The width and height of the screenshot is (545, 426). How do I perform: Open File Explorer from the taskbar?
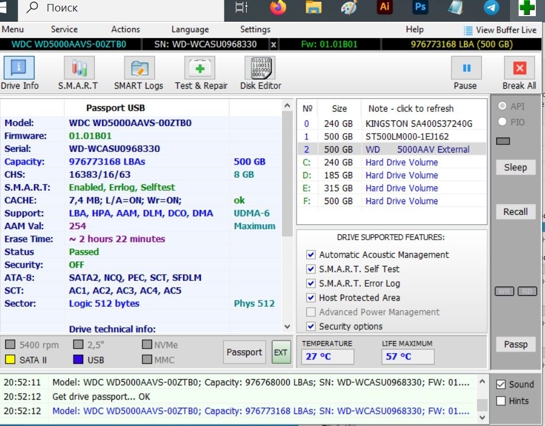pos(313,7)
